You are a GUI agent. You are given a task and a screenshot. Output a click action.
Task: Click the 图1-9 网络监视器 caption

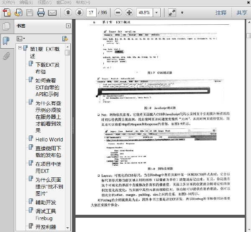click(x=160, y=169)
